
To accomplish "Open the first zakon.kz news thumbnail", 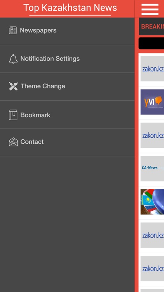I will [x=152, y=69].
